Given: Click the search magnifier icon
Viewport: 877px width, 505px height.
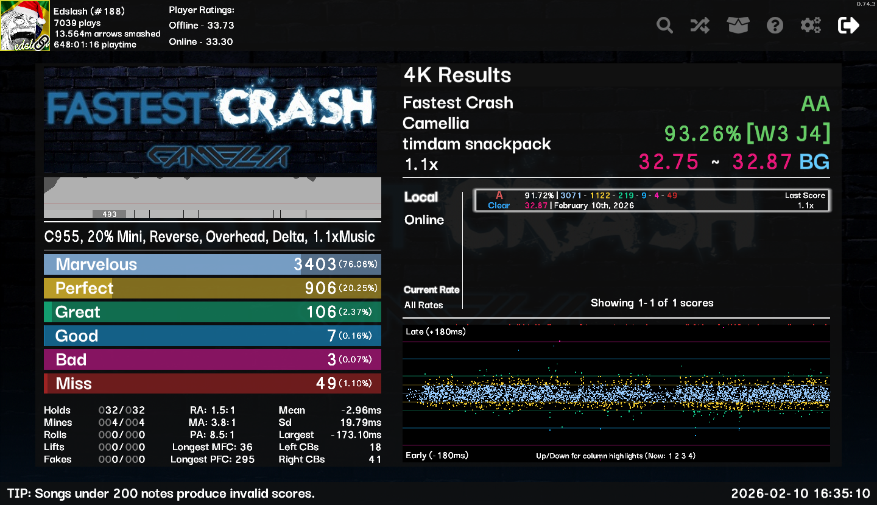Looking at the screenshot, I should click(x=664, y=26).
